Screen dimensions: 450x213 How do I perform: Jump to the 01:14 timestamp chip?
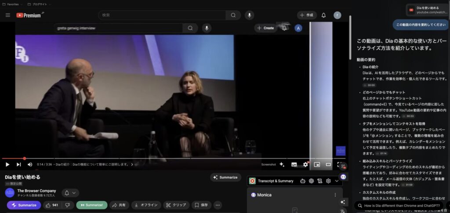point(381,153)
